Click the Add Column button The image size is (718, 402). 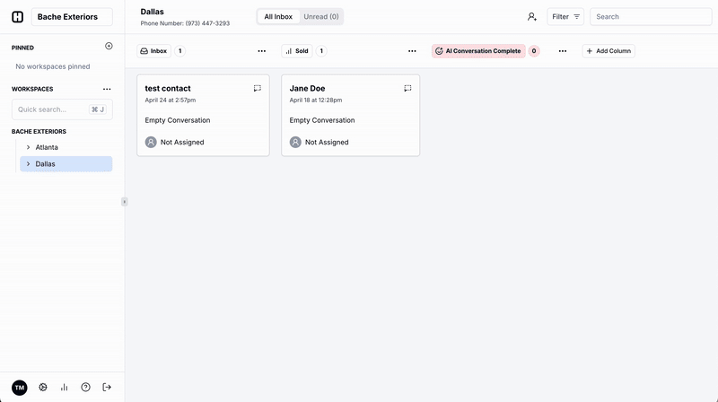click(x=609, y=51)
